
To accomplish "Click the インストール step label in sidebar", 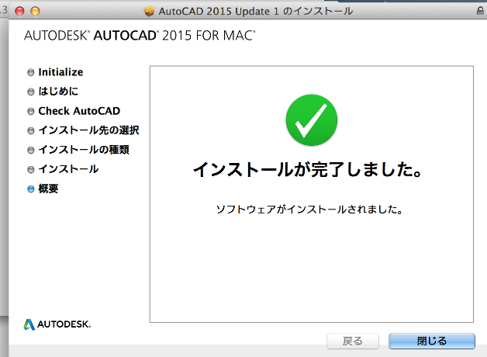I will tap(68, 169).
